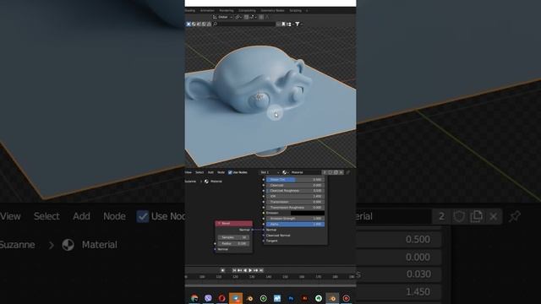Click frame 140 on the timeline ruler
This screenshot has height=304, width=541.
(x=269, y=277)
